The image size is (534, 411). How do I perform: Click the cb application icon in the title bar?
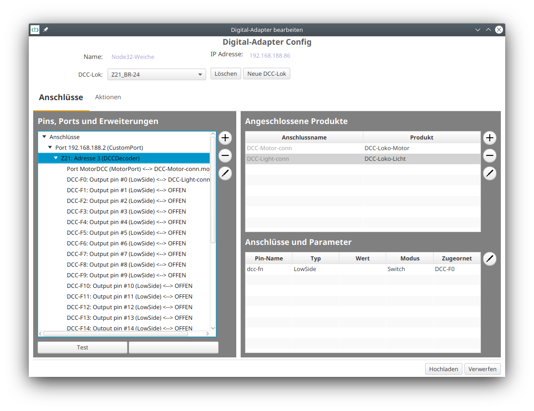35,30
